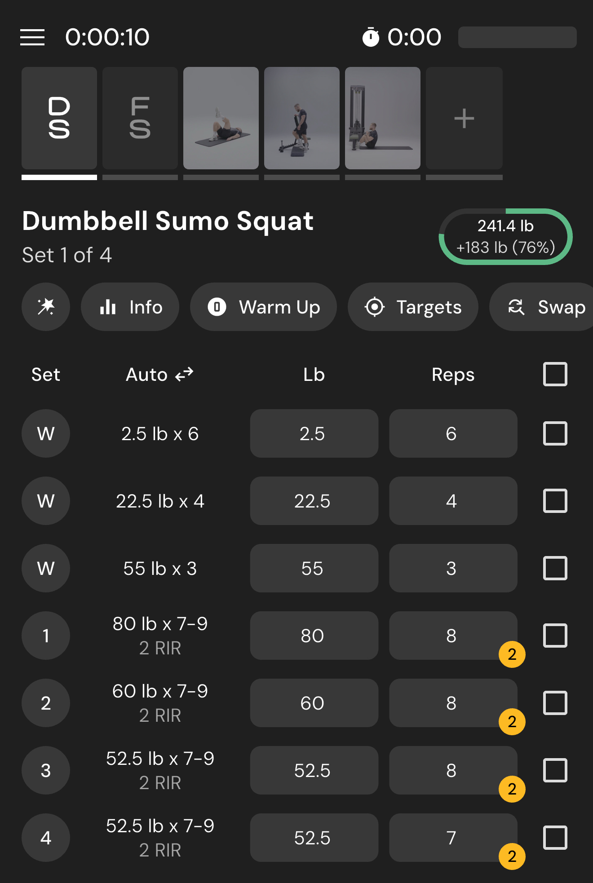Tap the warm-up W badge for 2.5 lb

(46, 433)
